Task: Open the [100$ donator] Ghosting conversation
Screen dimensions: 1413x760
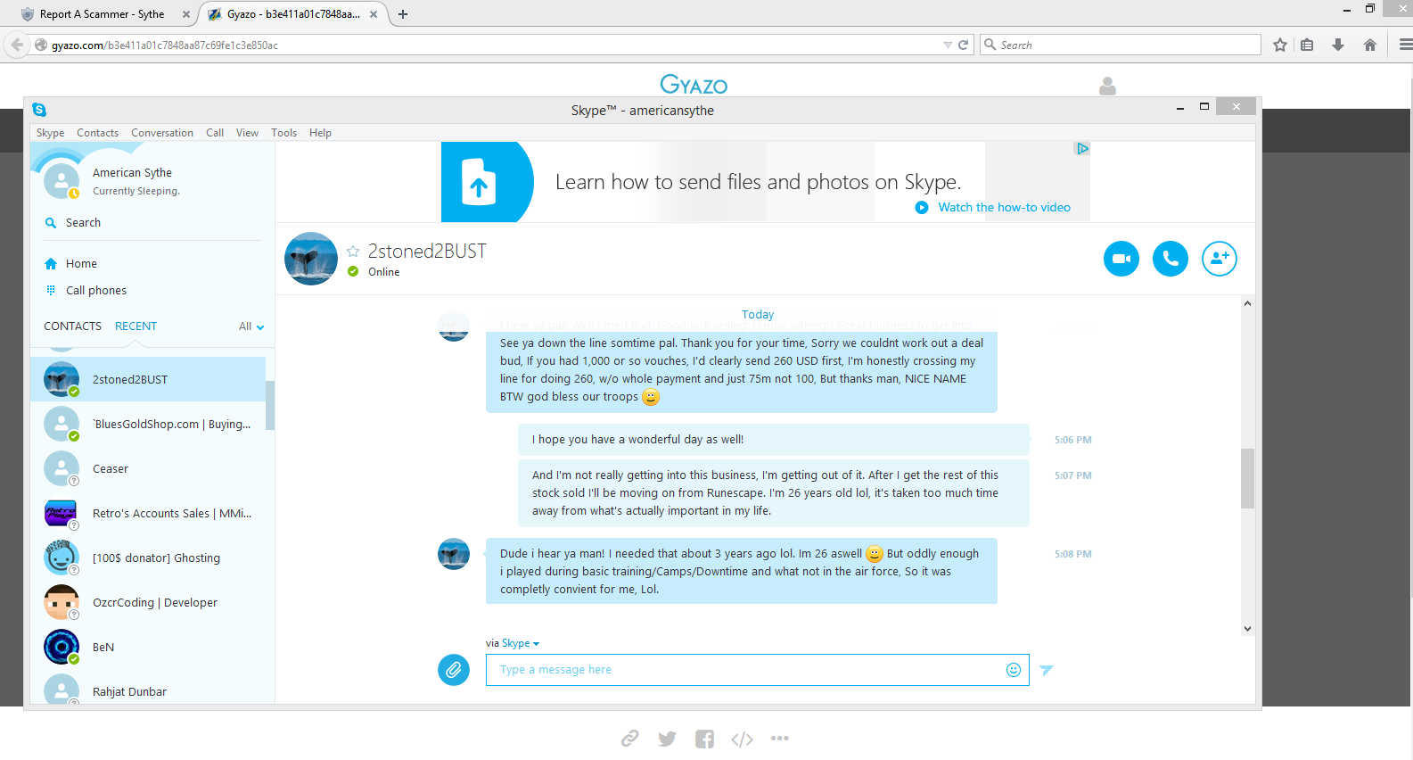Action: (148, 558)
